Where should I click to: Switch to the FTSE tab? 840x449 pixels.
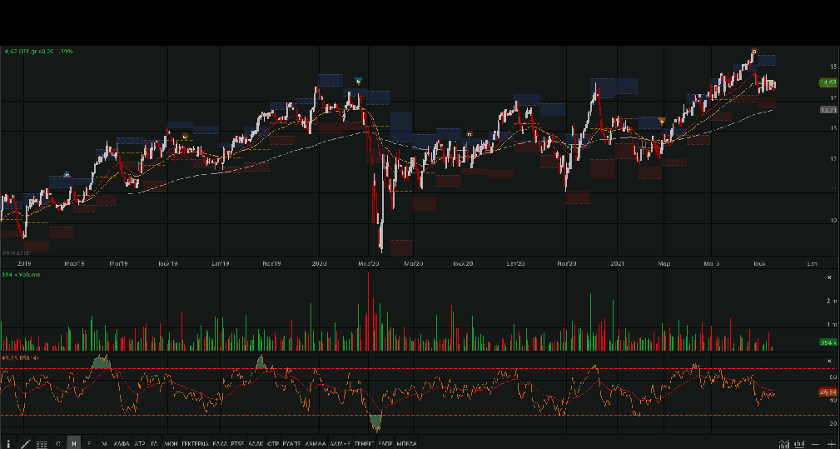tap(237, 443)
